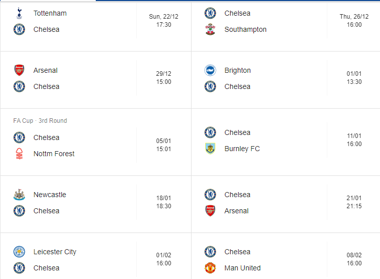
Task: Click the Tottenham club crest icon
Action: tap(19, 13)
